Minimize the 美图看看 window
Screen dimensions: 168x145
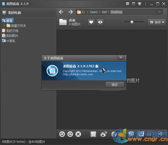[151, 4]
